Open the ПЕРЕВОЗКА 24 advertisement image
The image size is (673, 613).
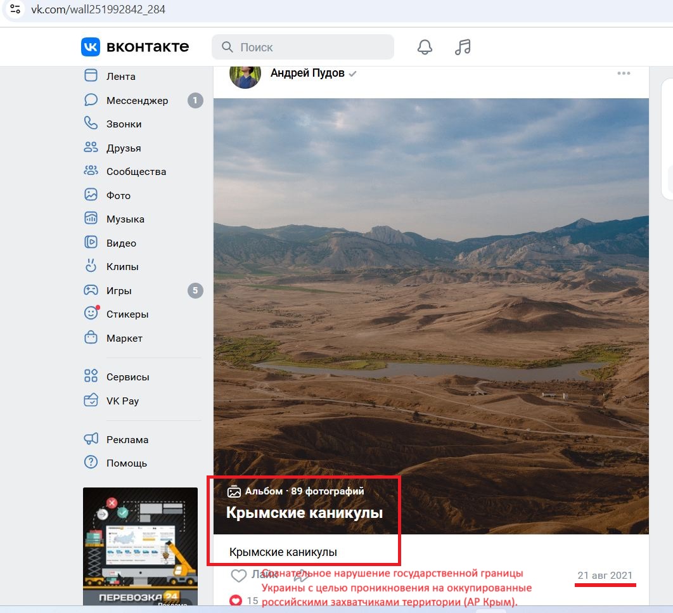140,546
